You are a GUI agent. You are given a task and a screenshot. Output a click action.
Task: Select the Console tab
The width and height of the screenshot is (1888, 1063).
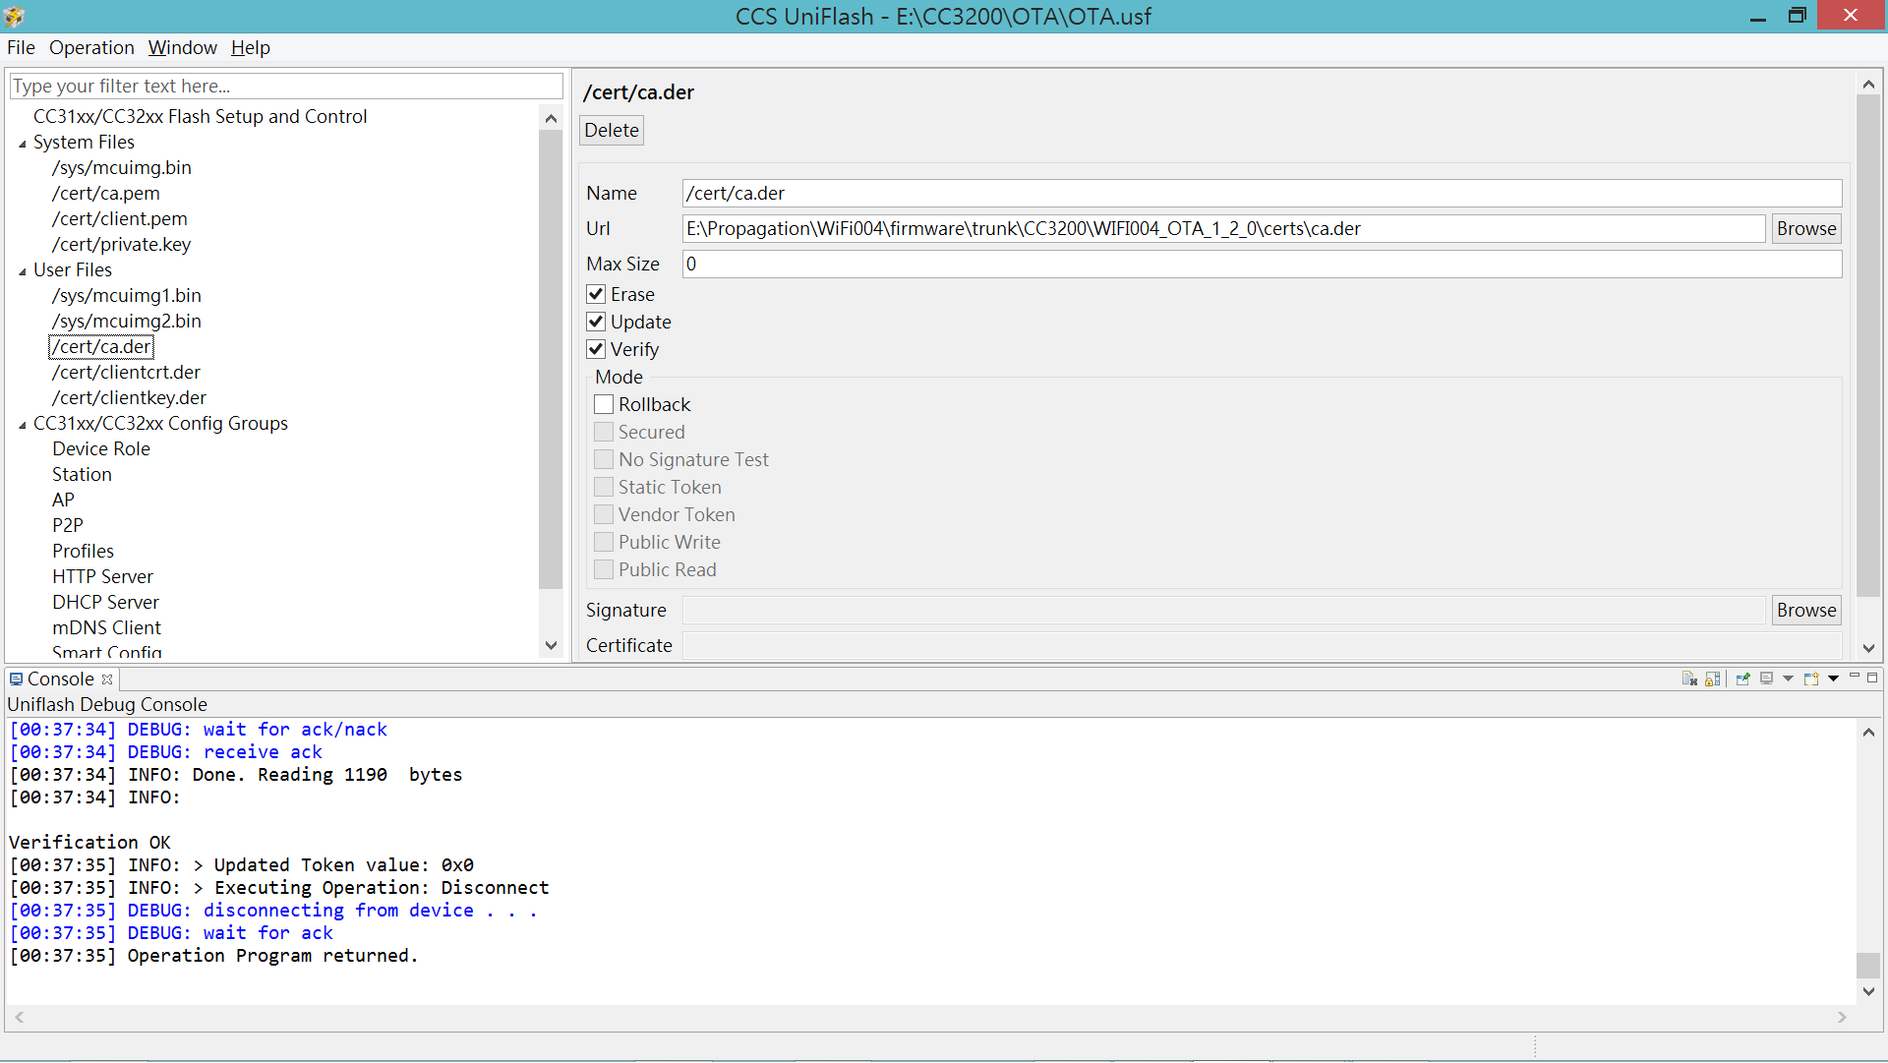[x=60, y=679]
